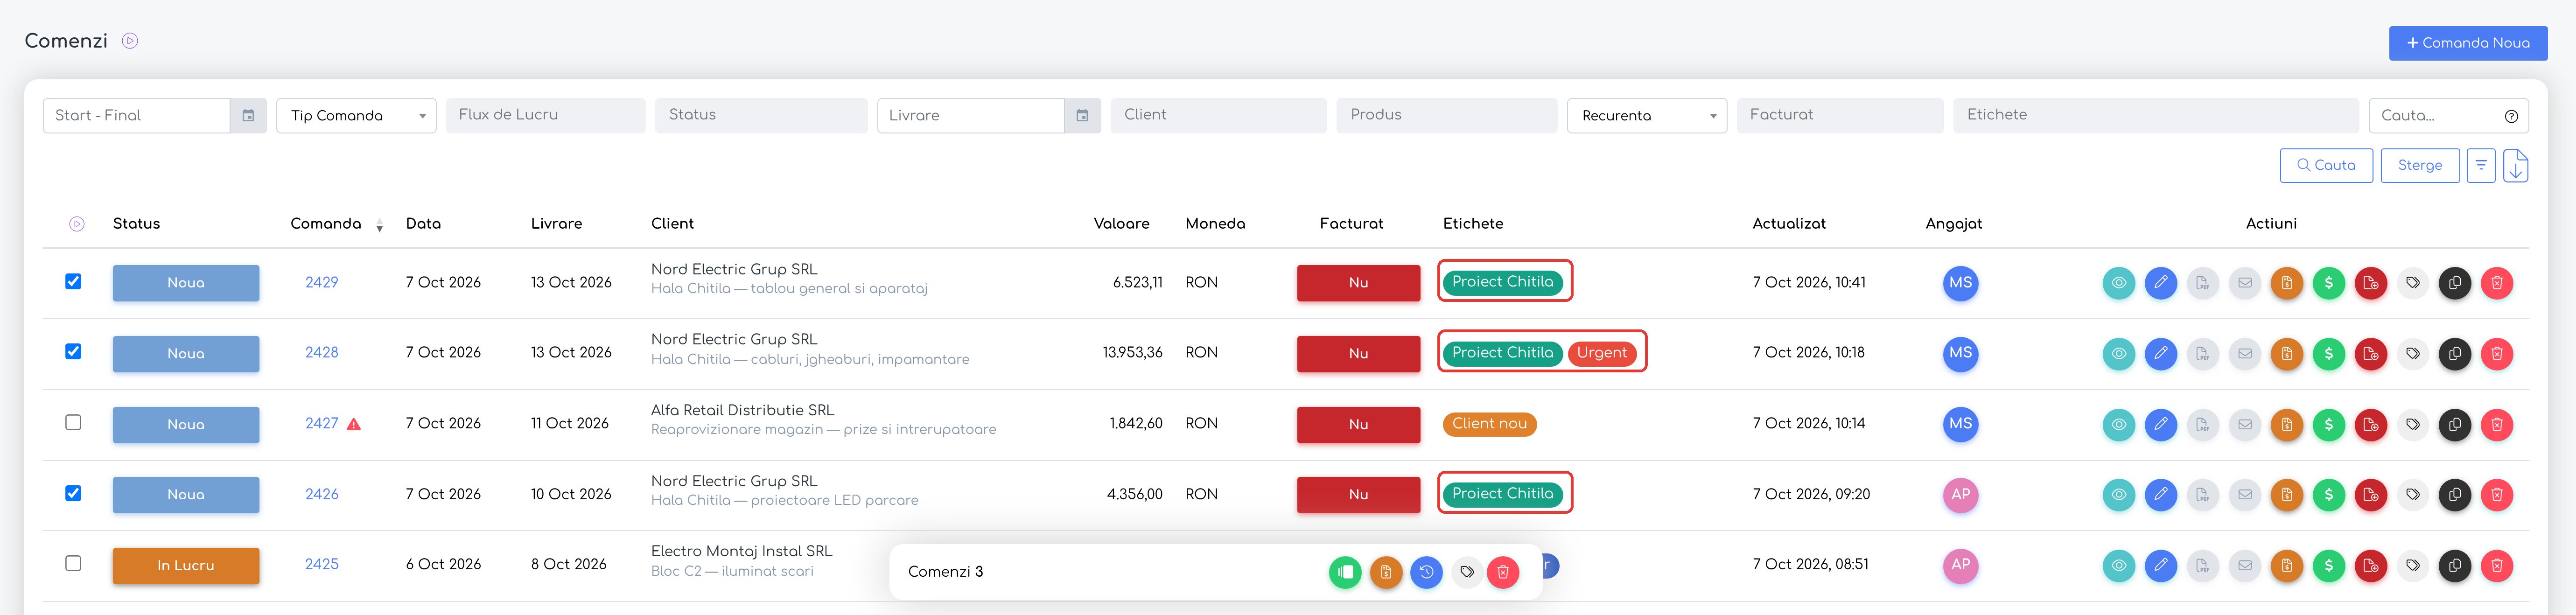Click In Lucru status of order 2425

(x=186, y=566)
